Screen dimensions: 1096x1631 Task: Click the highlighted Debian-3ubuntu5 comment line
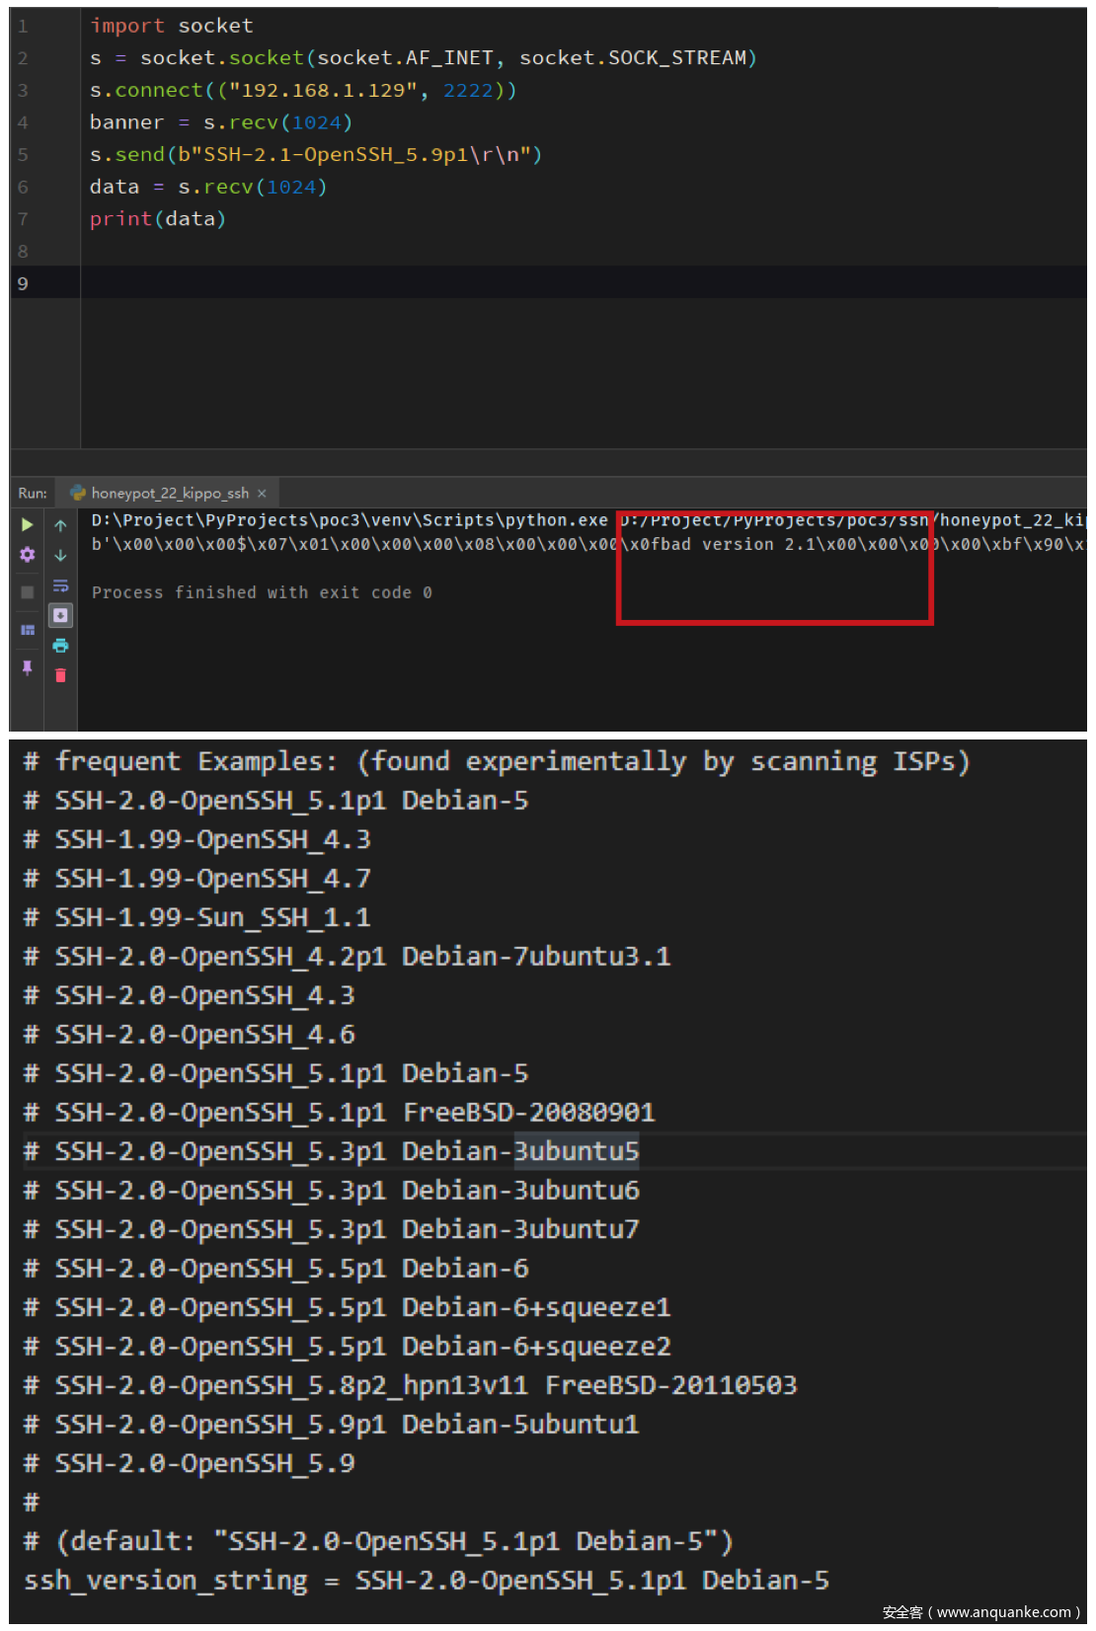click(x=347, y=1151)
